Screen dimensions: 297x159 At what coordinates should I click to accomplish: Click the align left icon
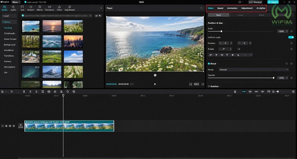click(x=211, y=55)
